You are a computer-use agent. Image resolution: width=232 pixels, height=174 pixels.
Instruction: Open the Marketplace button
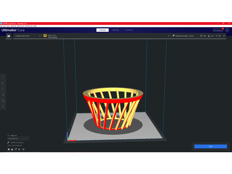218,30
